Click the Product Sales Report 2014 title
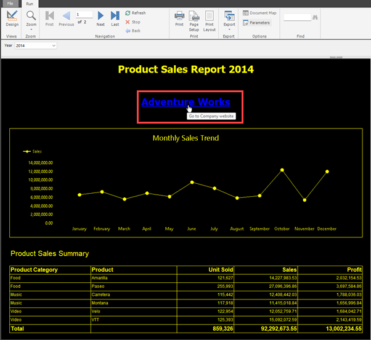Viewport: 371px width, 340px height. pos(185,69)
